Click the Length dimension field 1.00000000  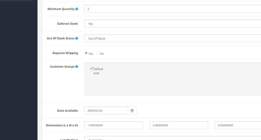pyautogui.click(x=114, y=125)
